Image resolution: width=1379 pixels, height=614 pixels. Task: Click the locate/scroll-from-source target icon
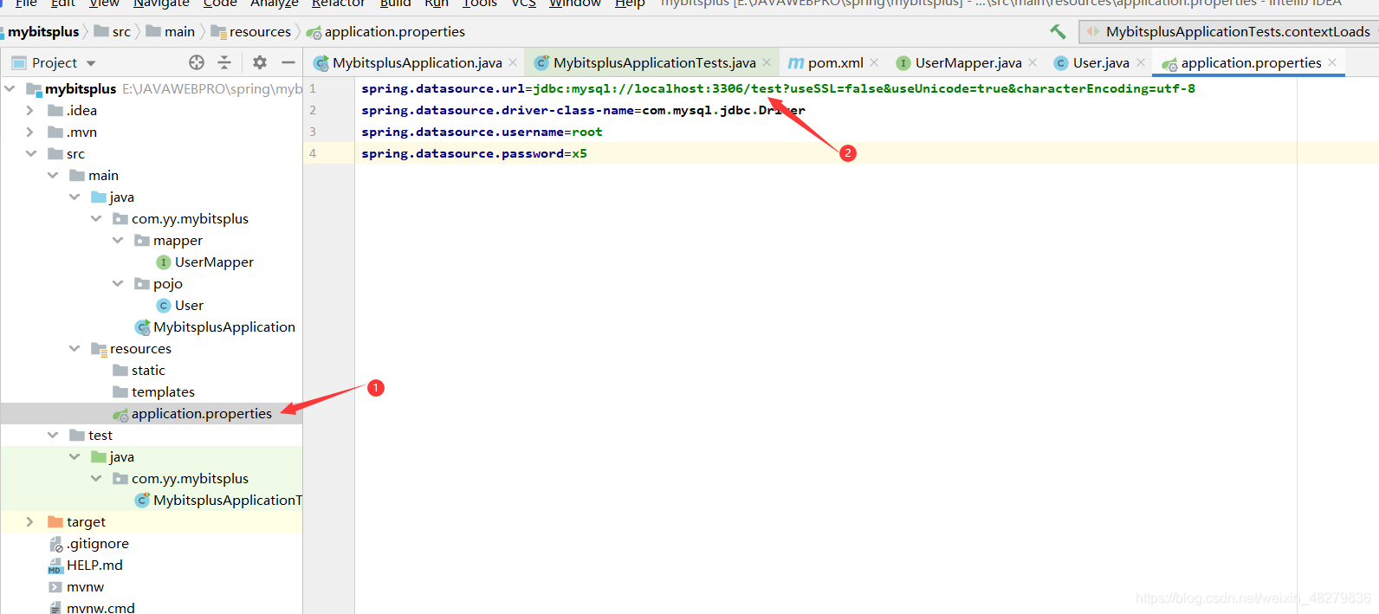(x=197, y=62)
